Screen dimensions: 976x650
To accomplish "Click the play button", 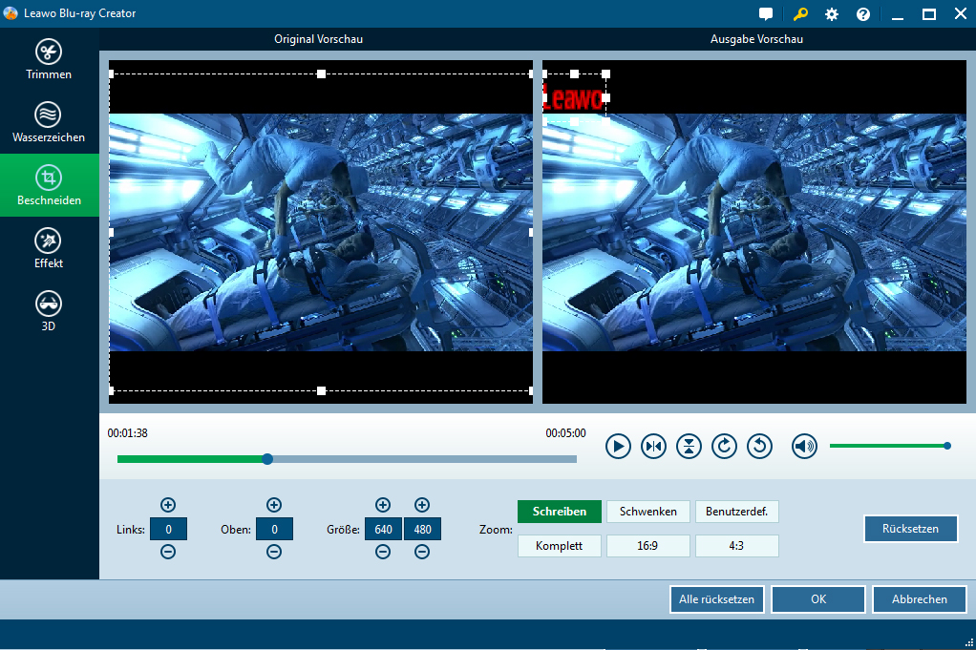I will click(618, 446).
